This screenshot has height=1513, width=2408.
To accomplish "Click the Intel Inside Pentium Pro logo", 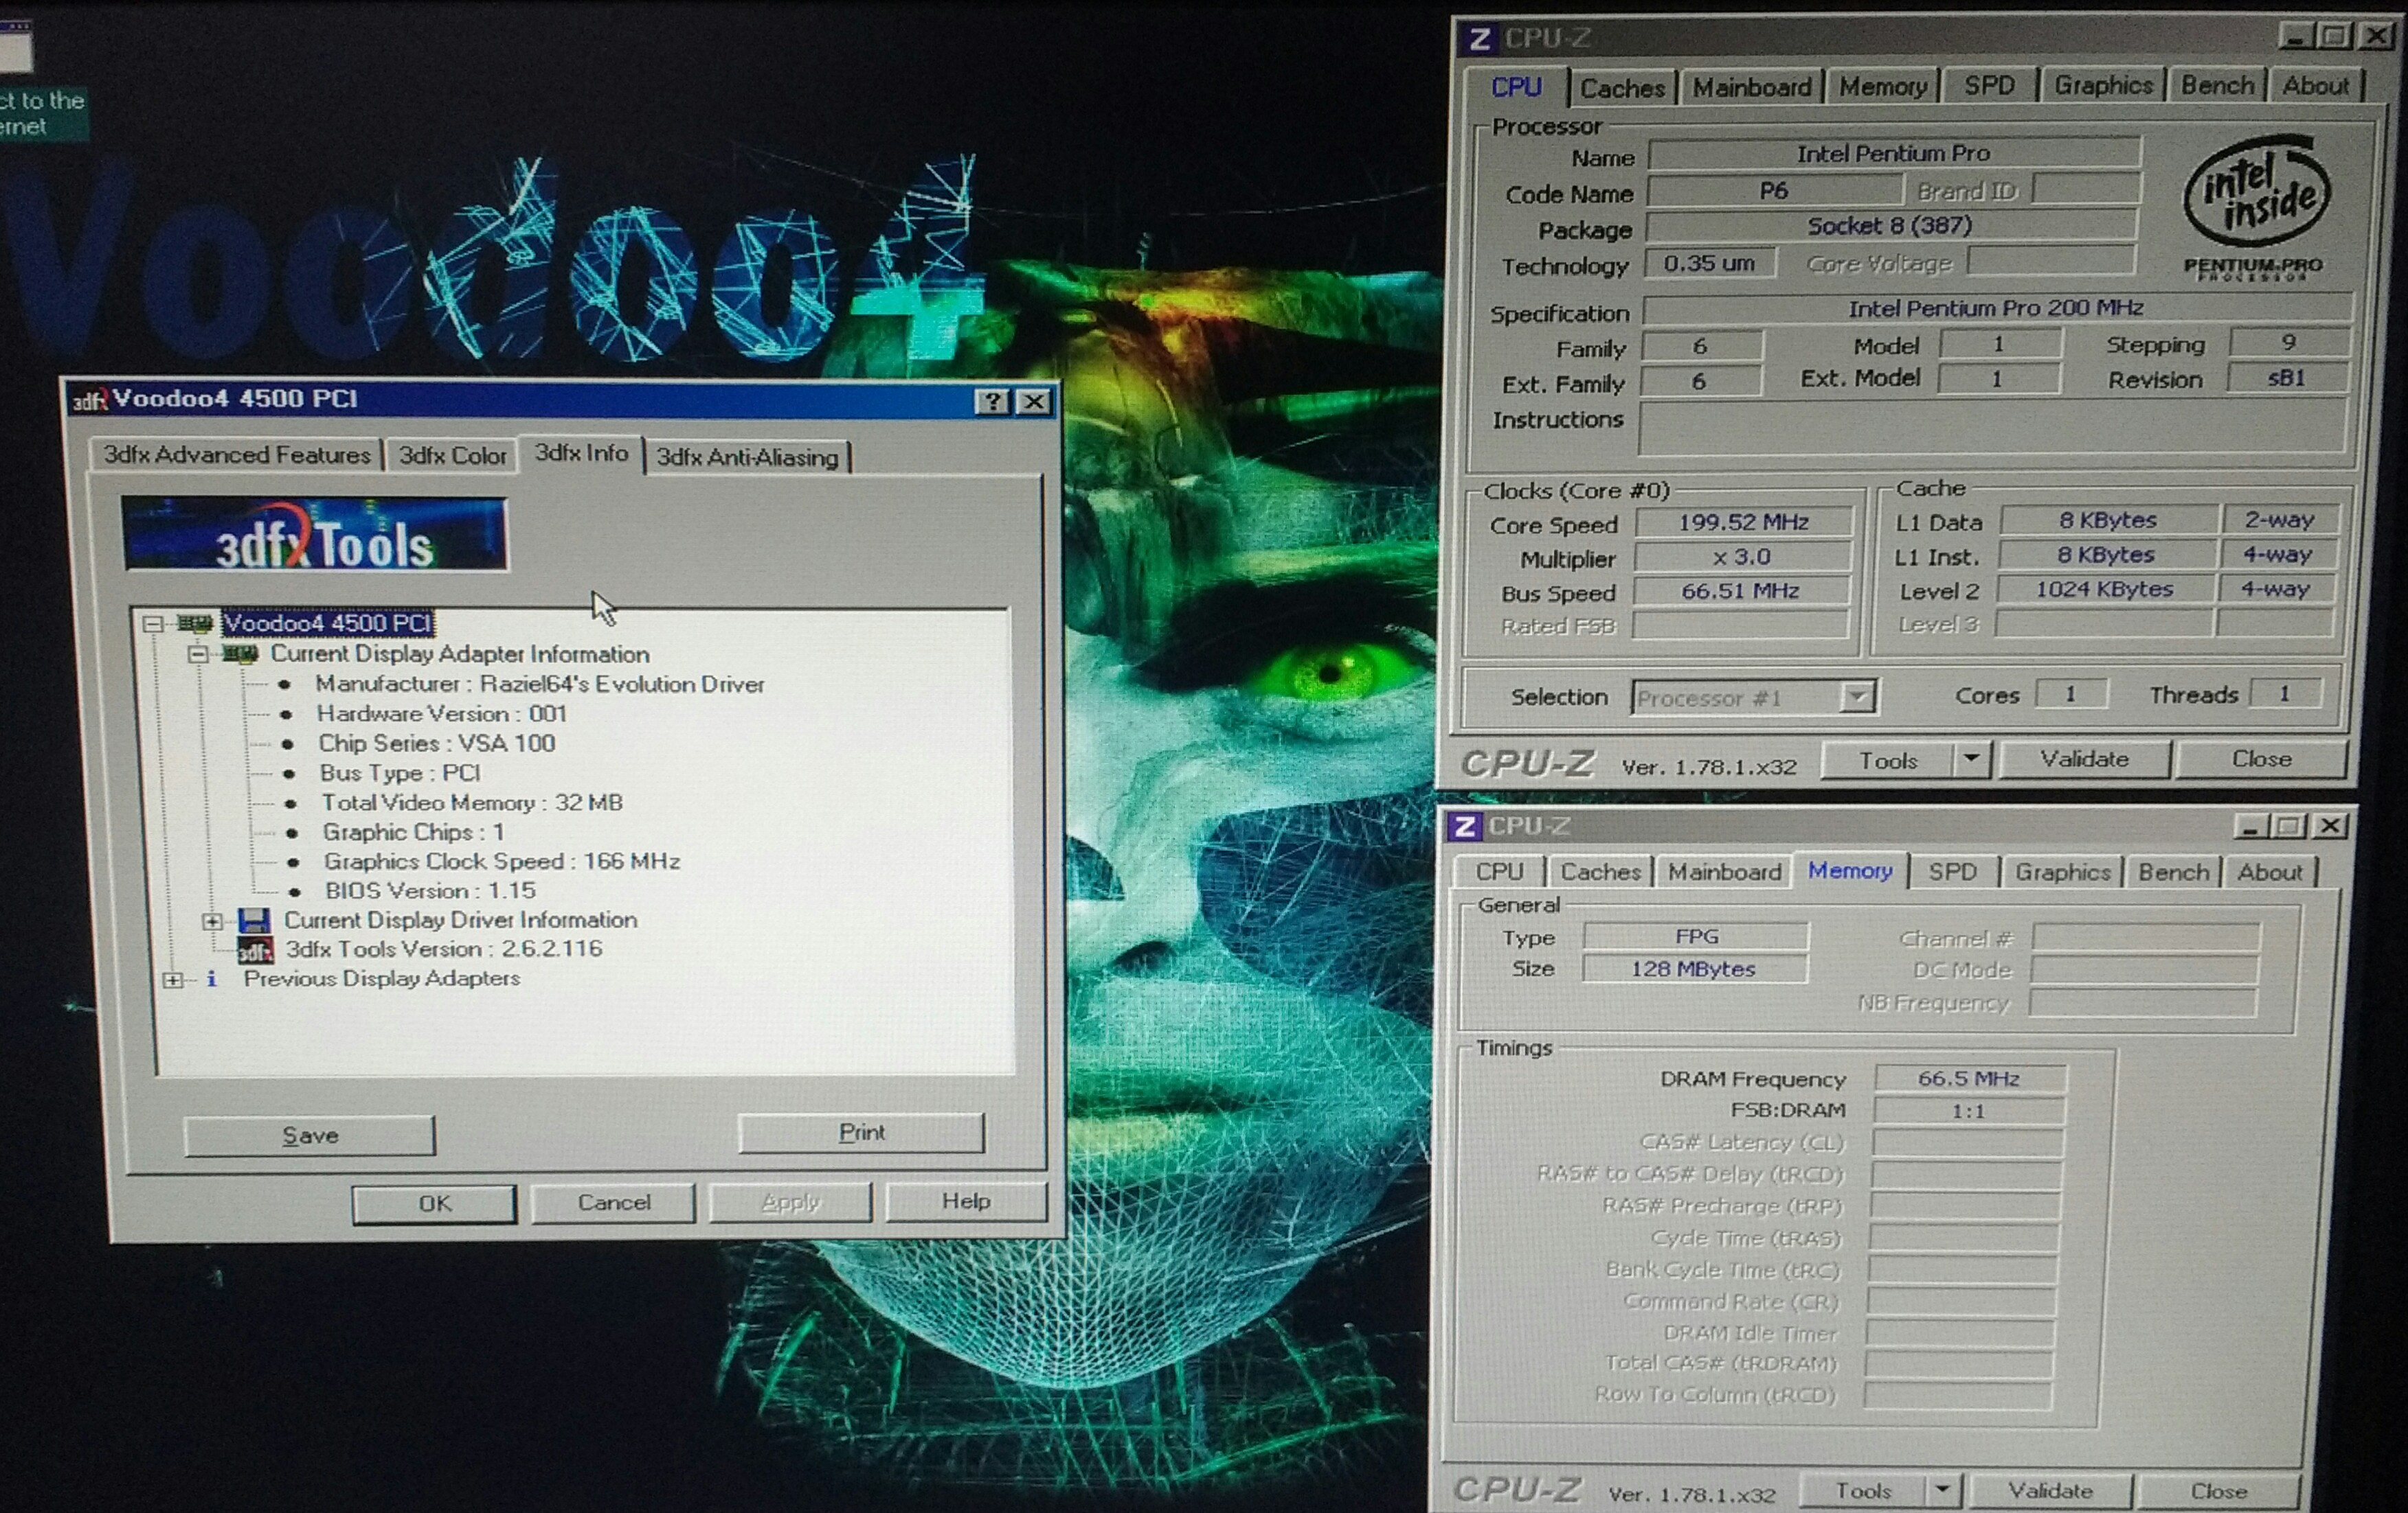I will 2256,209.
